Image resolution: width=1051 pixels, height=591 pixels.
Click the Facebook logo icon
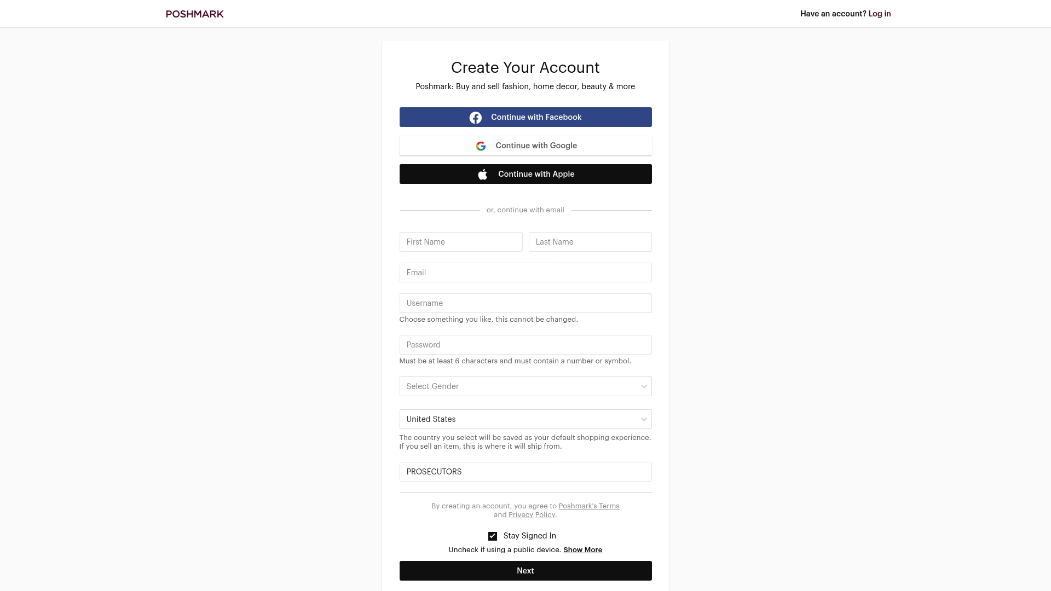tap(475, 118)
